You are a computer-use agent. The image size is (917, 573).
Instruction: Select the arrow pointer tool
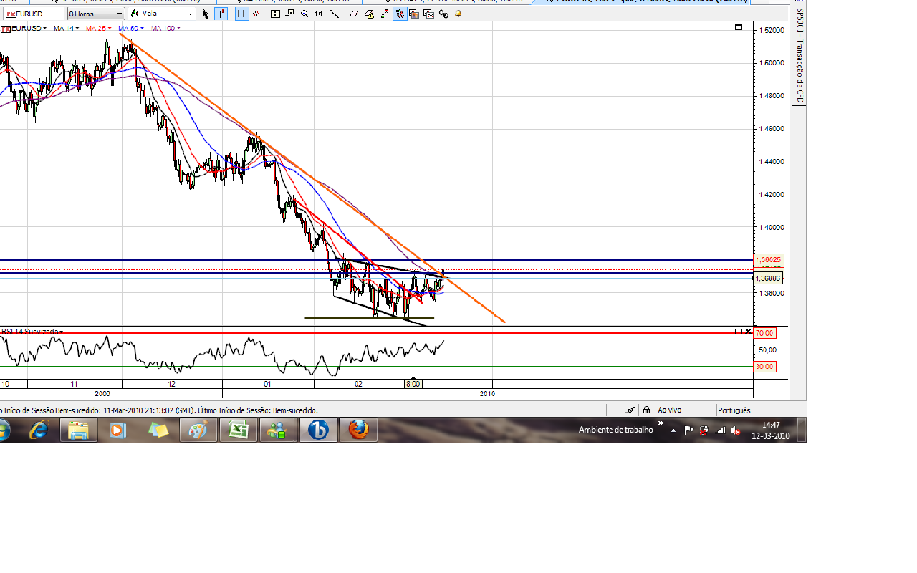[x=206, y=14]
